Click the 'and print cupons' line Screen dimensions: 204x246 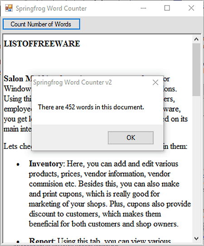[56, 194]
